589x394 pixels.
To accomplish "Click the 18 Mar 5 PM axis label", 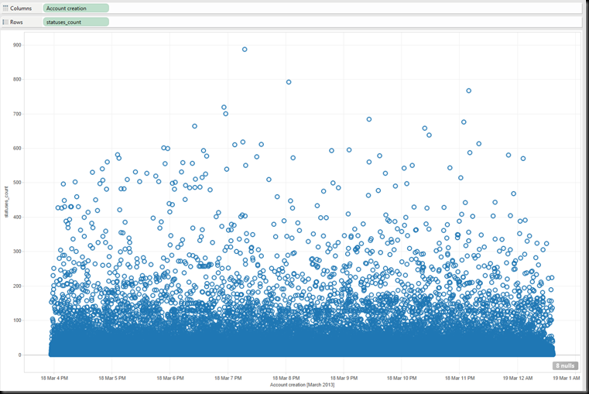I will coord(112,379).
